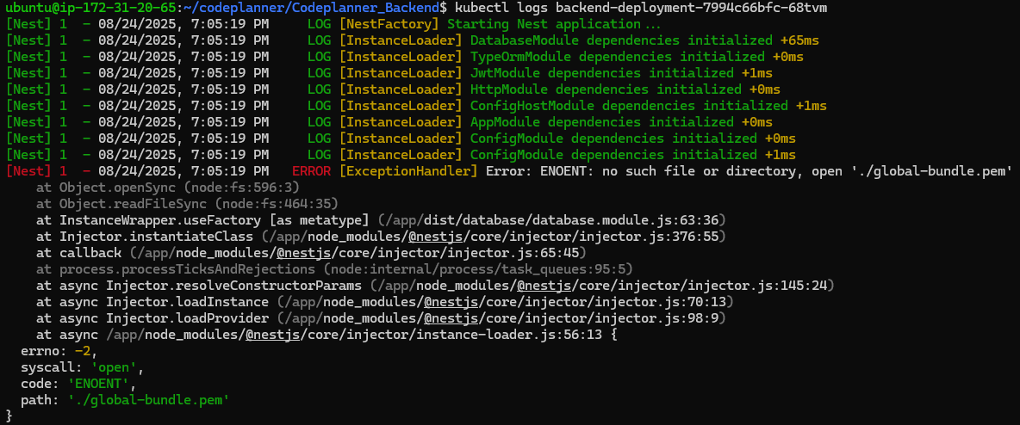The image size is (1020, 425).
Task: Click the 'Starting Nest application...' message
Action: [554, 24]
